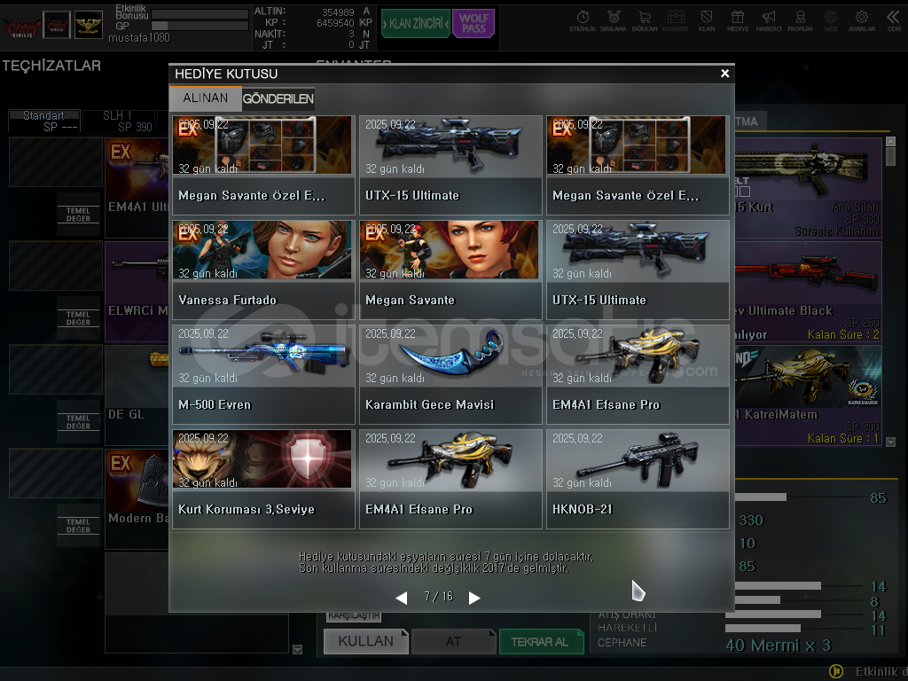Select Megan Savante character gift card

coord(450,270)
